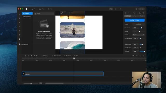166x93 pixels.
Task: Click Add Category link
Action: pos(27,17)
